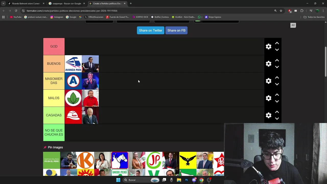This screenshot has width=327, height=184.
Task: Select the green leaf logo in MALOS
Action: click(x=73, y=98)
